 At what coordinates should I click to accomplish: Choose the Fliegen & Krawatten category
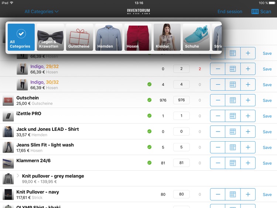(x=50, y=37)
